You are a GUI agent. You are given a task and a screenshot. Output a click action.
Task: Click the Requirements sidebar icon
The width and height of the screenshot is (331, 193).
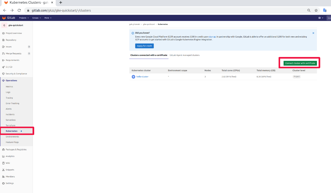pos(3,60)
